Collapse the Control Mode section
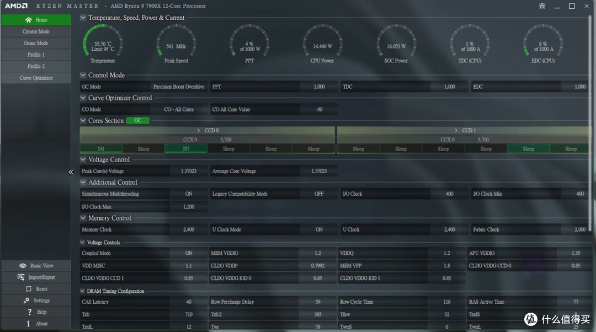The height and width of the screenshot is (332, 596). click(83, 75)
